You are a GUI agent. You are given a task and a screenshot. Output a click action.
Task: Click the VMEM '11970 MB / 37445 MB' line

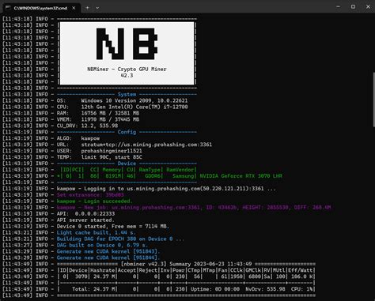[x=98, y=119]
